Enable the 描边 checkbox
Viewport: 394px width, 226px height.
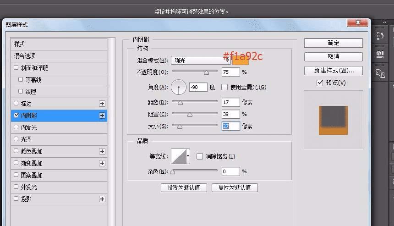click(x=16, y=103)
